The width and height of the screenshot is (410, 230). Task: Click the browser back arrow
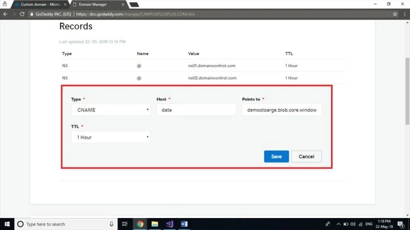click(x=5, y=14)
